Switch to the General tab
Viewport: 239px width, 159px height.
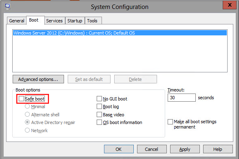pyautogui.click(x=17, y=21)
